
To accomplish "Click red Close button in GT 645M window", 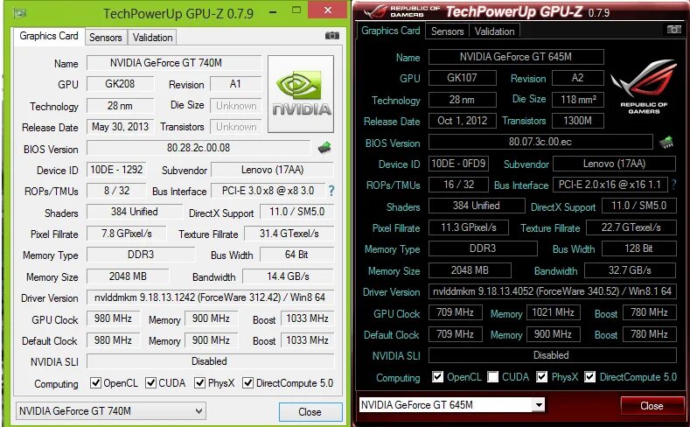I will pos(652,406).
